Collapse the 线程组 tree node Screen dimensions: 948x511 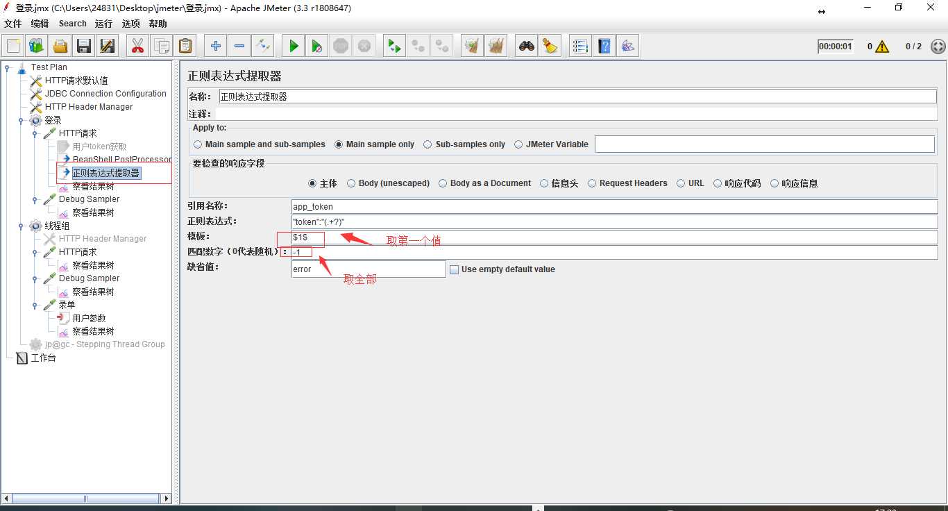pos(22,226)
